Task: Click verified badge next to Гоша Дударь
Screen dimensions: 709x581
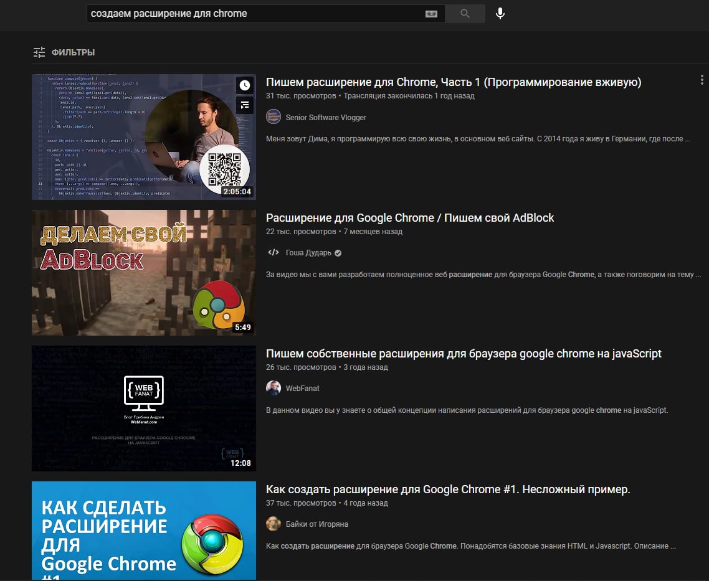Action: 338,253
